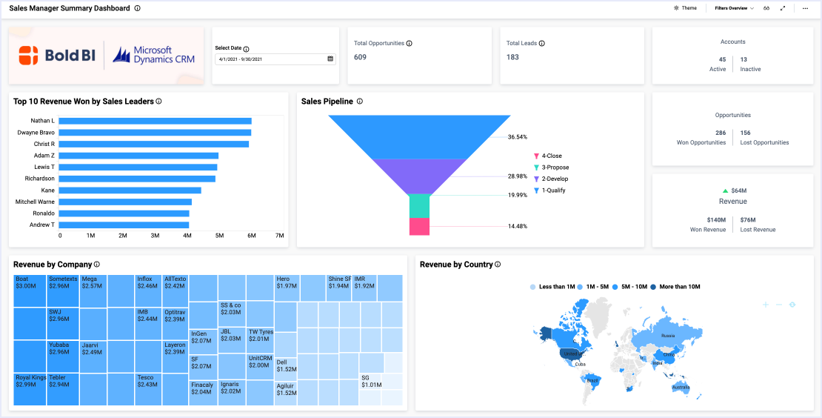Open the Theme settings
The height and width of the screenshot is (418, 822).
pyautogui.click(x=685, y=8)
